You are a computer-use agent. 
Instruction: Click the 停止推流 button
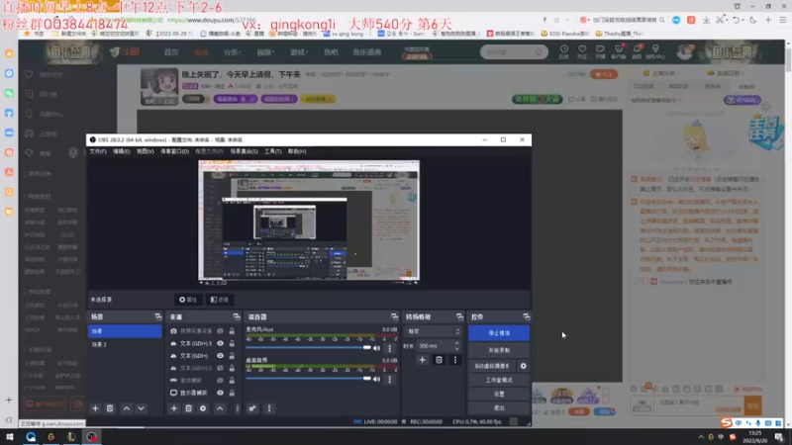499,333
